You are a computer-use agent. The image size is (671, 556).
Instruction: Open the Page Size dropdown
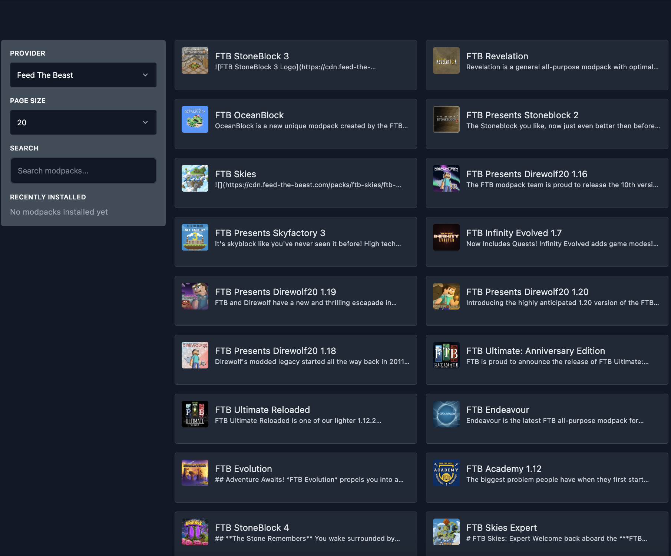(83, 122)
